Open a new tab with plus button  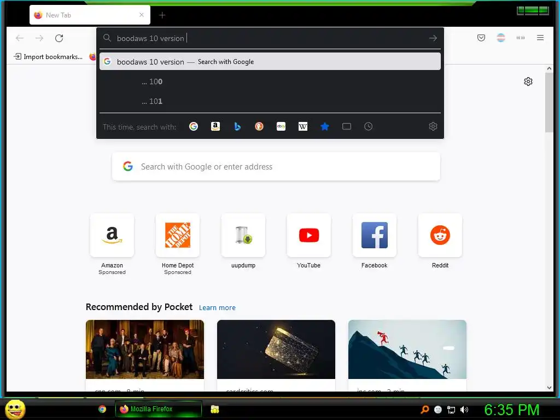(x=162, y=15)
